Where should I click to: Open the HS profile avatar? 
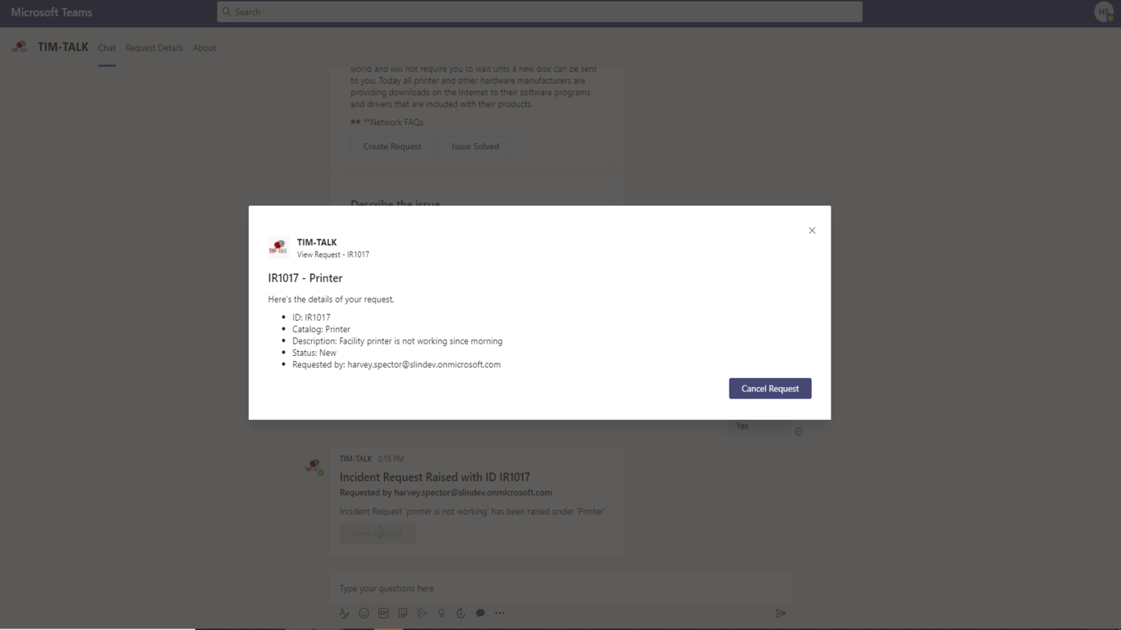(x=1104, y=11)
